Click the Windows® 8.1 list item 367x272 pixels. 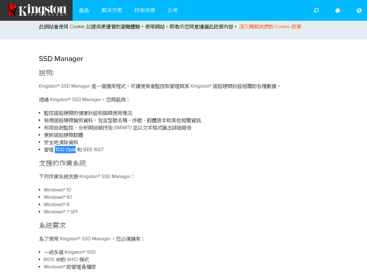tap(58, 197)
